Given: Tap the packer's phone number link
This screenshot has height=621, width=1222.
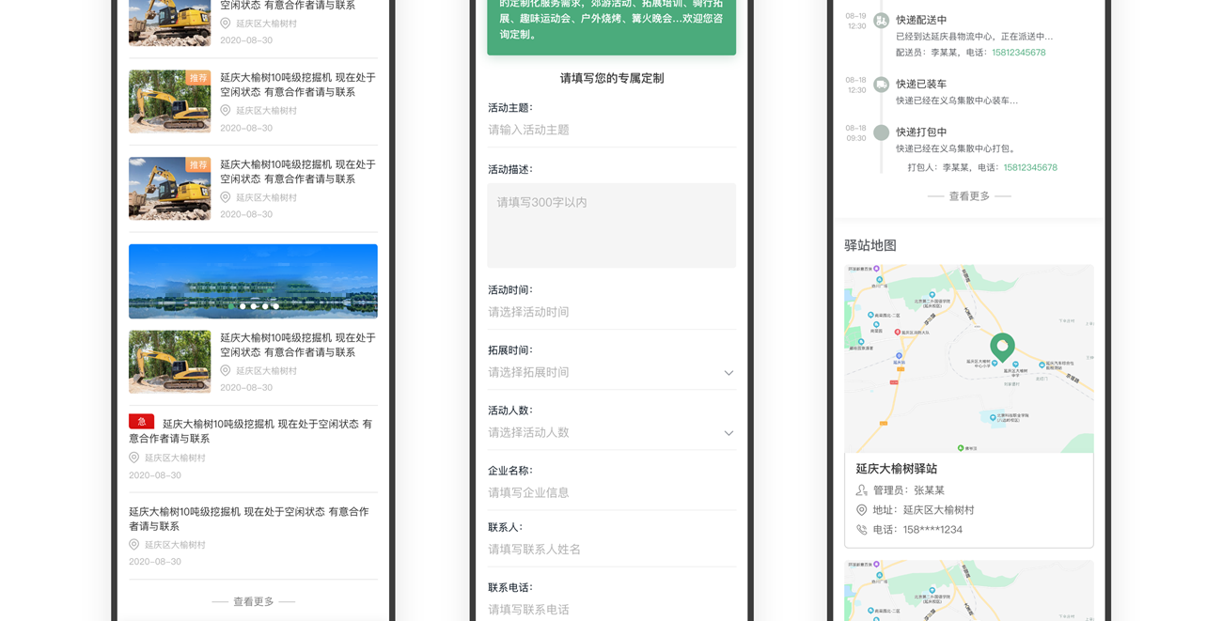Looking at the screenshot, I should tap(1030, 167).
